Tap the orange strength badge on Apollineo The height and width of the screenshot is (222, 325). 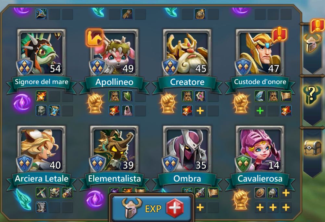click(x=94, y=38)
